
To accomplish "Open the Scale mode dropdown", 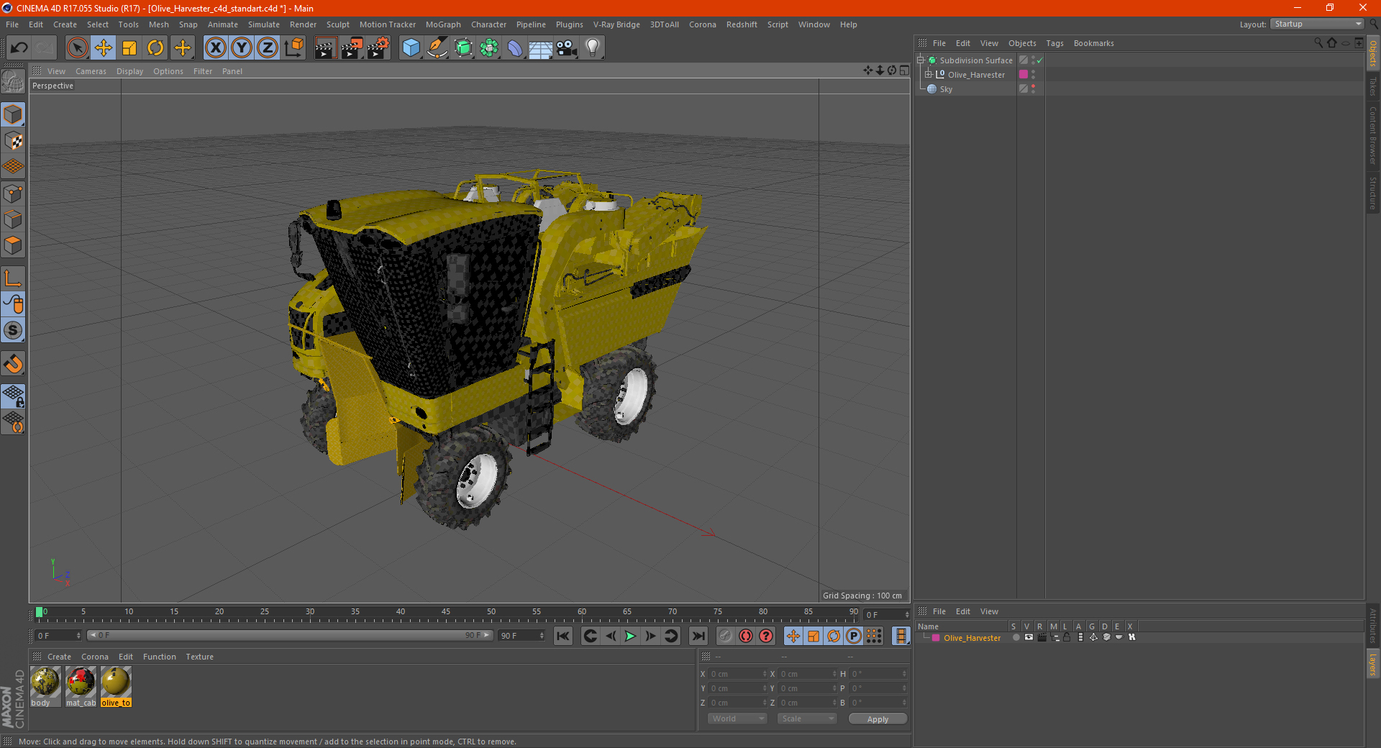I will pos(807,719).
